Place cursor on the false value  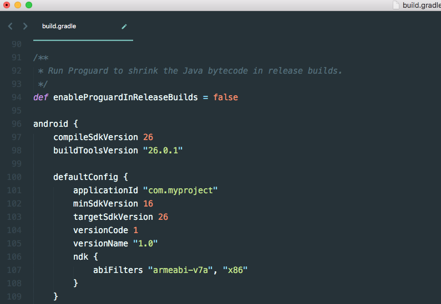click(226, 97)
